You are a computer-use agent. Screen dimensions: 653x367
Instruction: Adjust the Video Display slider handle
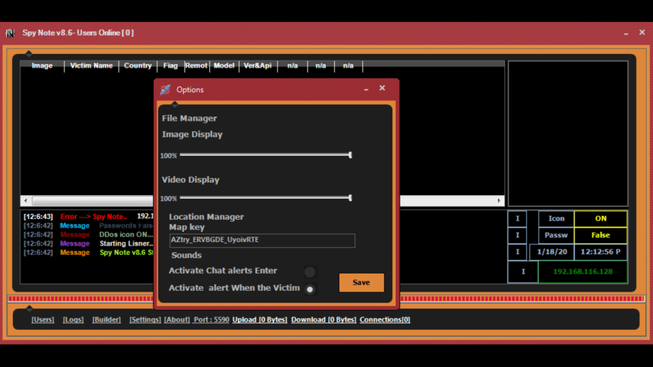tap(350, 198)
